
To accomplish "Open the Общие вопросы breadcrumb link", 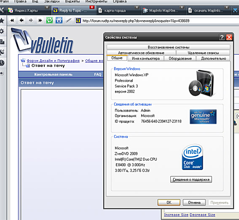I will click(94, 61).
